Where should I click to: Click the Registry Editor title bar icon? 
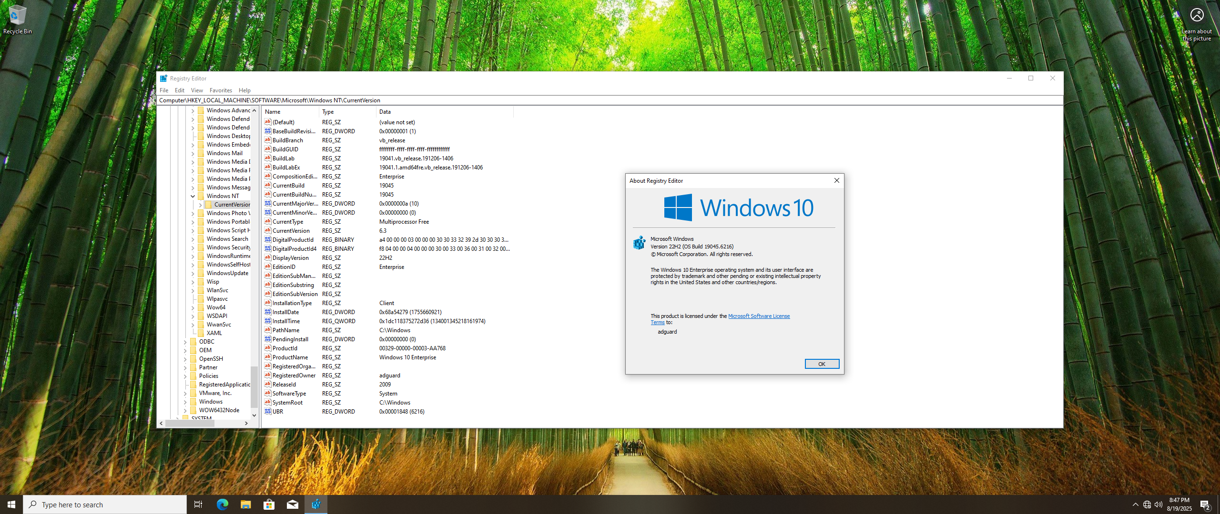point(163,79)
